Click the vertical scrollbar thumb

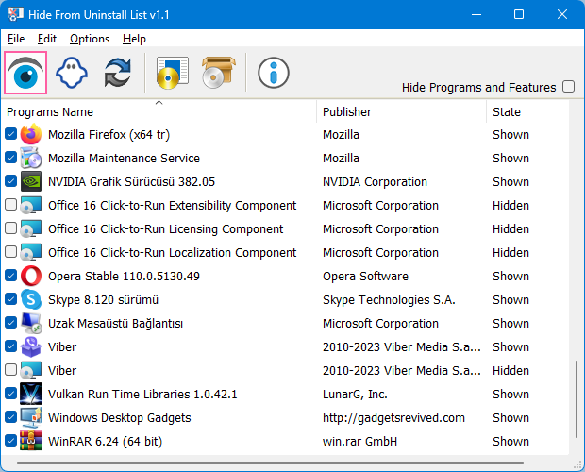coord(576,404)
